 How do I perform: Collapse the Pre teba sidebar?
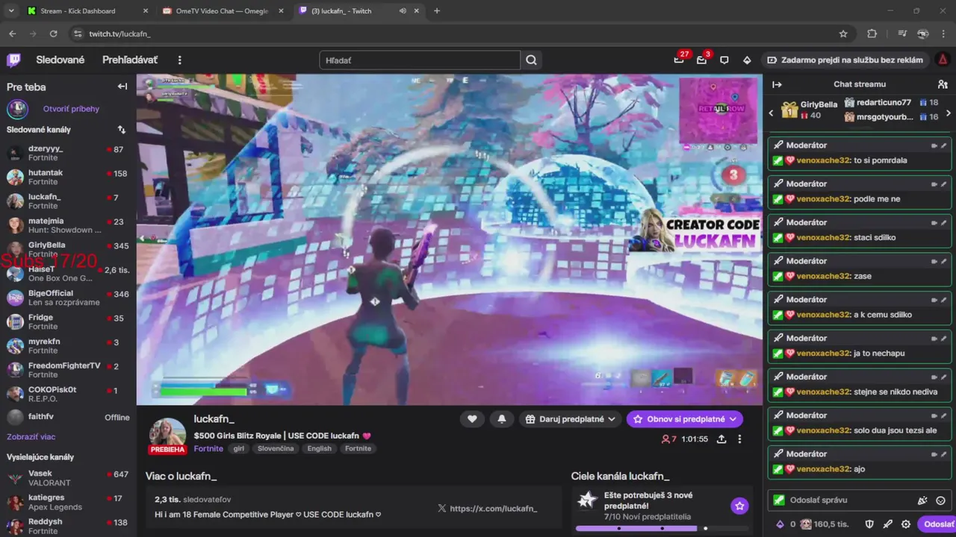(122, 87)
